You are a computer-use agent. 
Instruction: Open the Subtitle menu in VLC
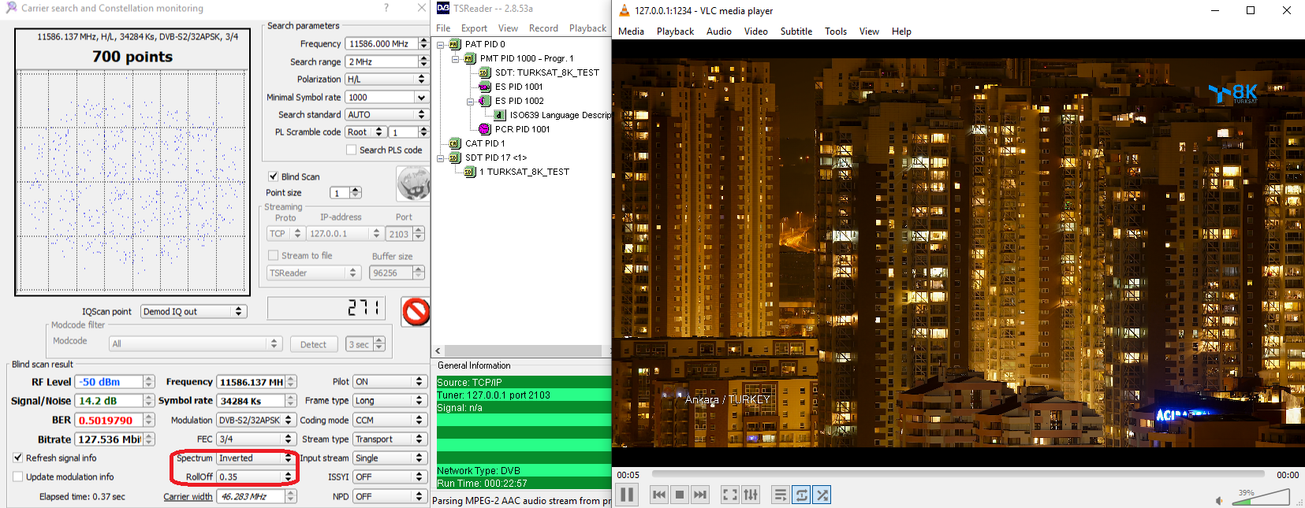click(x=796, y=32)
